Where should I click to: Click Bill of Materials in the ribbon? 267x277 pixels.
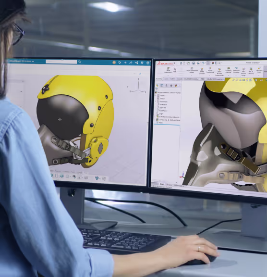click(251, 71)
